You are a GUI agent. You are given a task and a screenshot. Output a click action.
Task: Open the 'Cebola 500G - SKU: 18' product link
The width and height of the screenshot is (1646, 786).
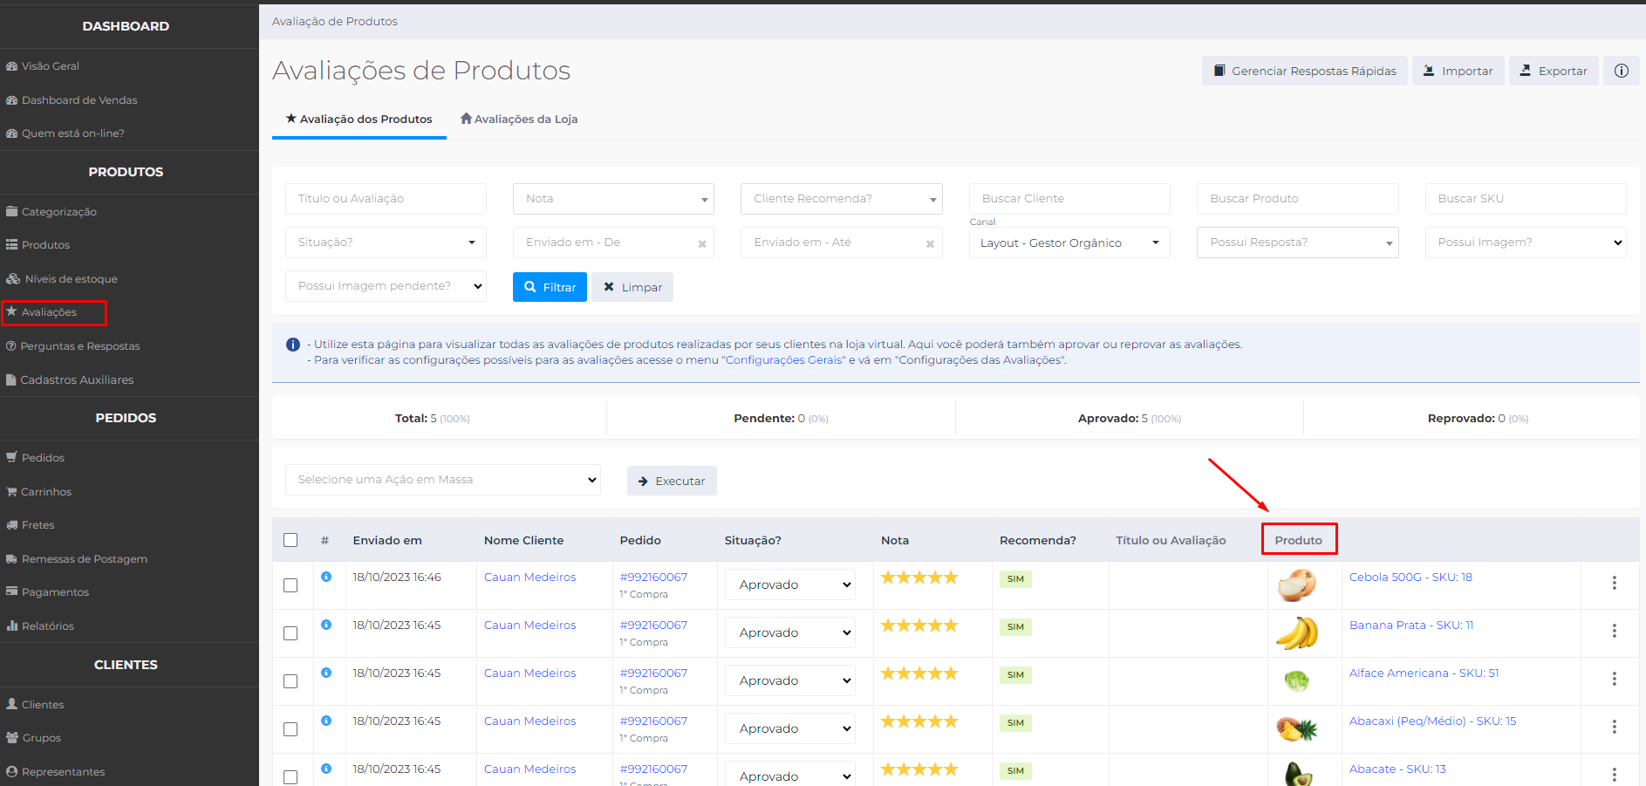tap(1410, 578)
